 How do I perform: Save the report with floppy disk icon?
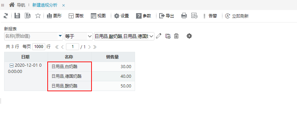(17, 16)
